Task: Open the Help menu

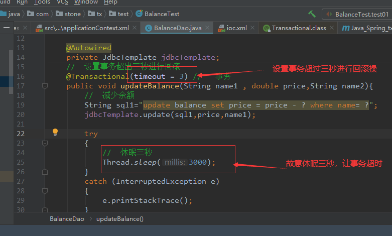Action: click(110, 2)
